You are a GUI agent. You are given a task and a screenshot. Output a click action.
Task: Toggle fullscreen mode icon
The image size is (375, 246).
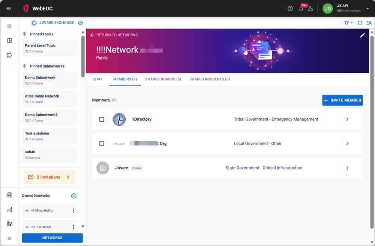[360, 23]
